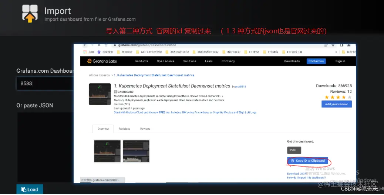Click How do I import this dashboard link

click(x=306, y=178)
